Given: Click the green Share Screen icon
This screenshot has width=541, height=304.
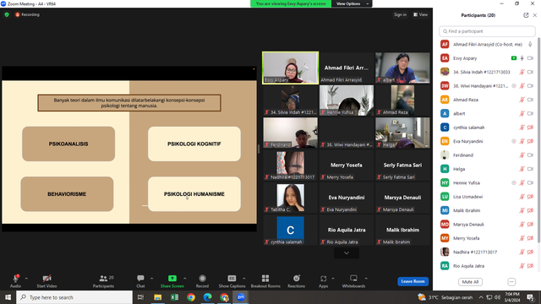Looking at the screenshot, I should pyautogui.click(x=172, y=278).
